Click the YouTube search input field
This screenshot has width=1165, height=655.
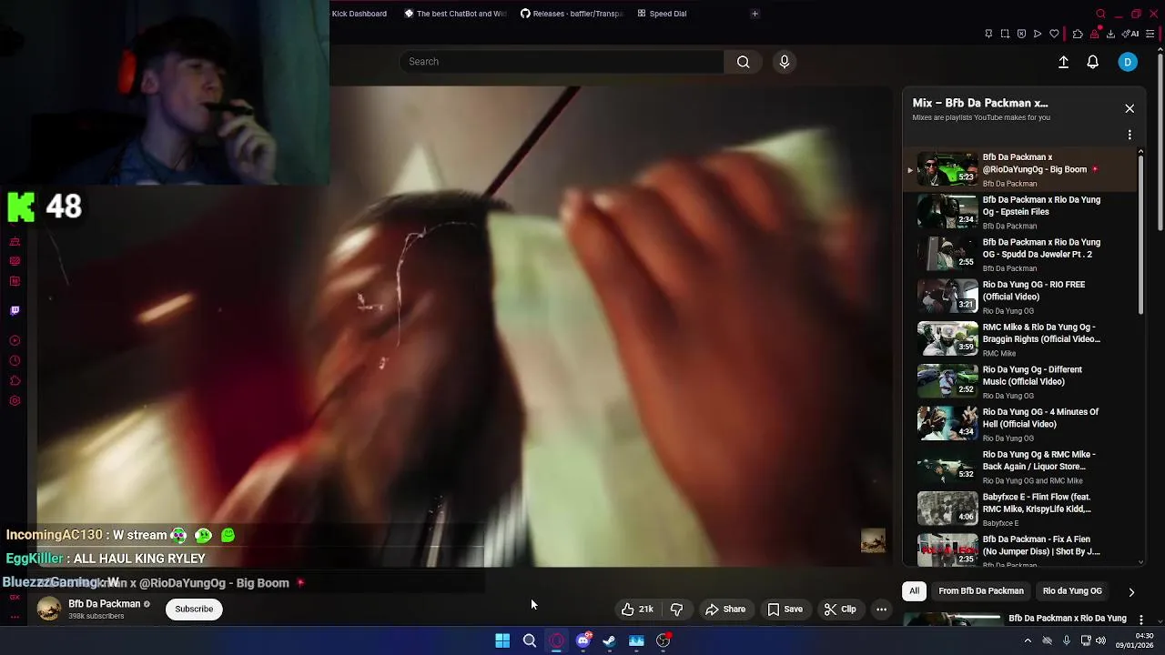click(562, 62)
